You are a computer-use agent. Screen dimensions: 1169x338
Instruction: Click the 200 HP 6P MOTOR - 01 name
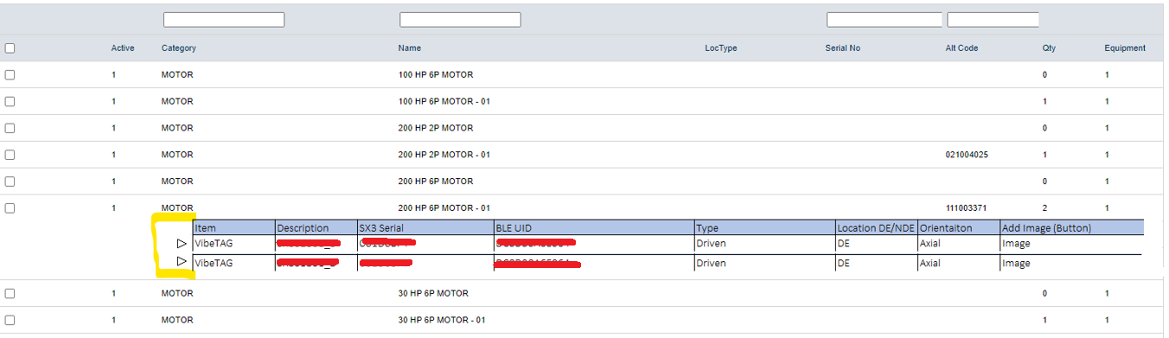click(x=444, y=208)
